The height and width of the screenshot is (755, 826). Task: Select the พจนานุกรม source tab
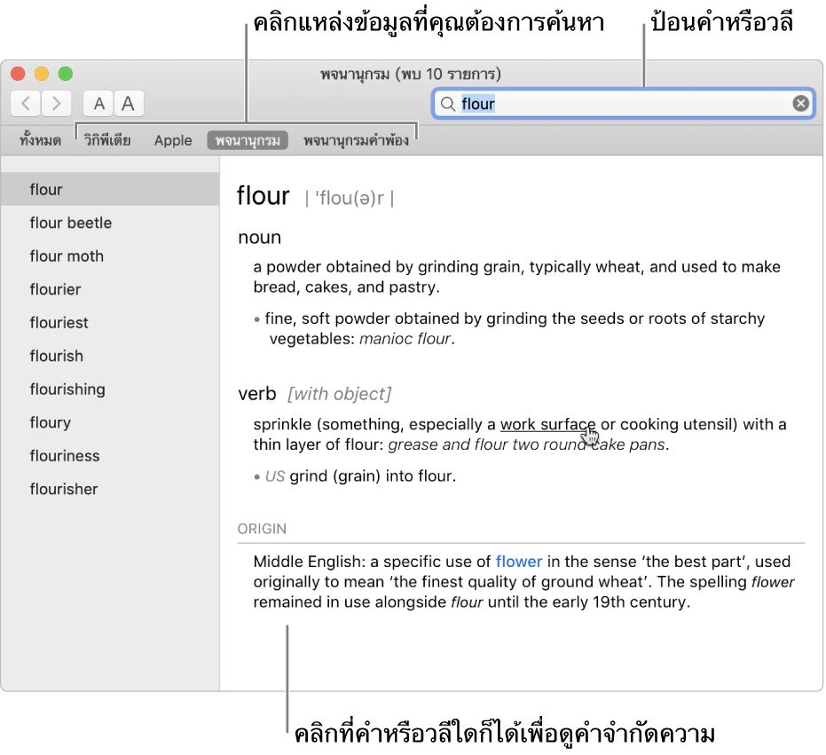click(x=248, y=141)
